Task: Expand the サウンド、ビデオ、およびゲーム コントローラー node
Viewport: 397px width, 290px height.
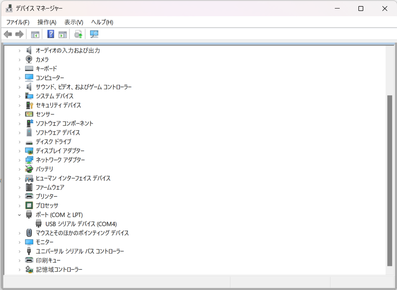Action: point(20,87)
